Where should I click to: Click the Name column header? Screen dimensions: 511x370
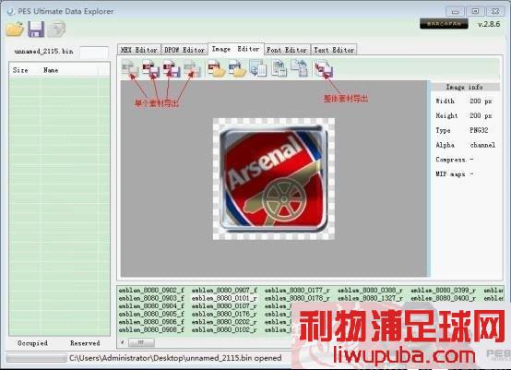tap(51, 70)
